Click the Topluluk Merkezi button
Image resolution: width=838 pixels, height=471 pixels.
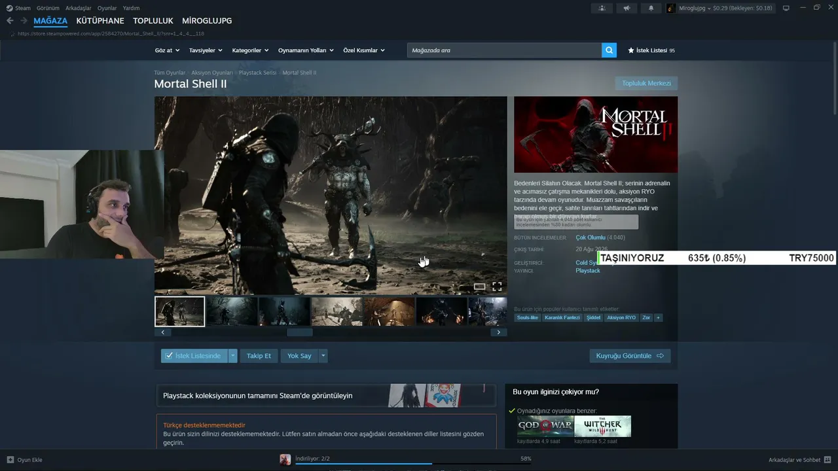[646, 83]
